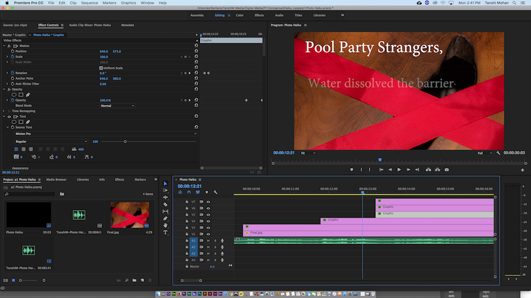531x298 pixels.
Task: Add marker in timeline header
Action: point(206,192)
